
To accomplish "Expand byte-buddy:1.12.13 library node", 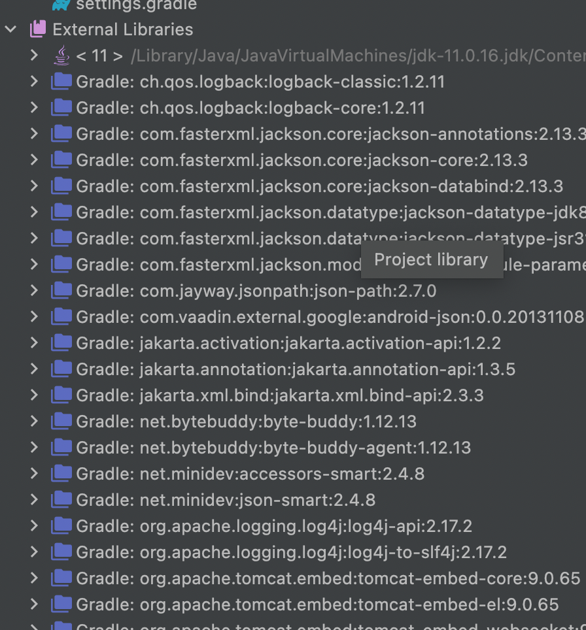I will (34, 421).
